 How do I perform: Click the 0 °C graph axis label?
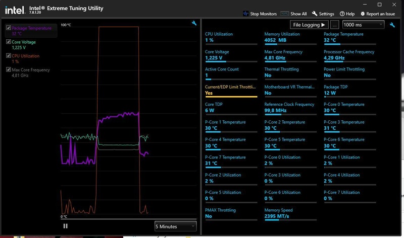[x=64, y=216]
